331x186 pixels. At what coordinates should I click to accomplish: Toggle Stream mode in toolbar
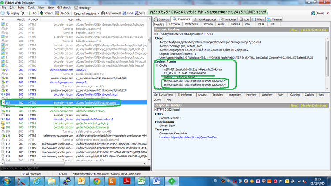point(47,13)
